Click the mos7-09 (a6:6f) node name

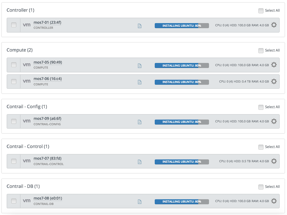[x=47, y=119]
